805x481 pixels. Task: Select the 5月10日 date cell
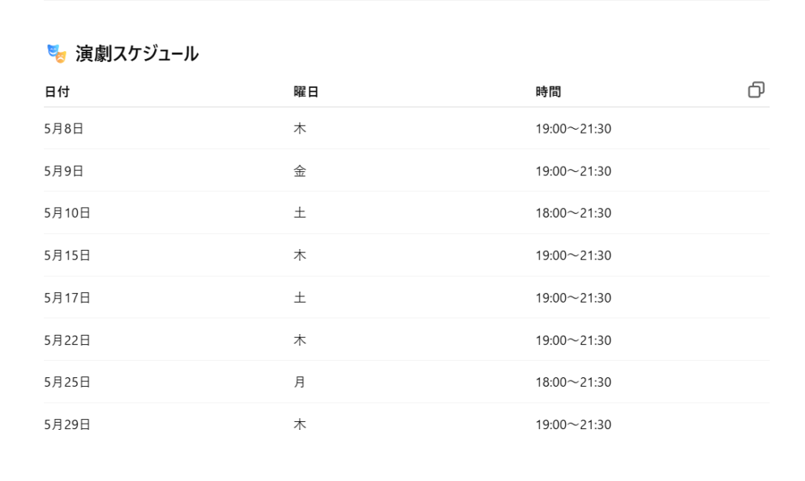68,213
